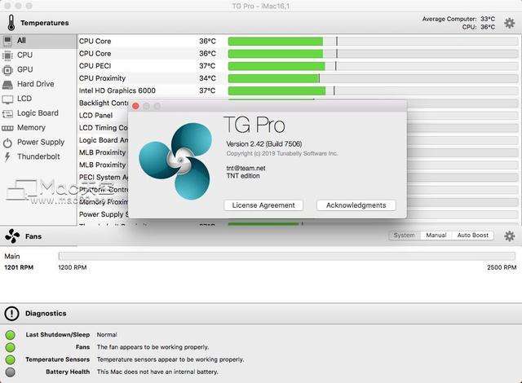Screen dimensions: 522x383
Task: Click the LCD display icon in sidebar
Action: click(x=7, y=99)
